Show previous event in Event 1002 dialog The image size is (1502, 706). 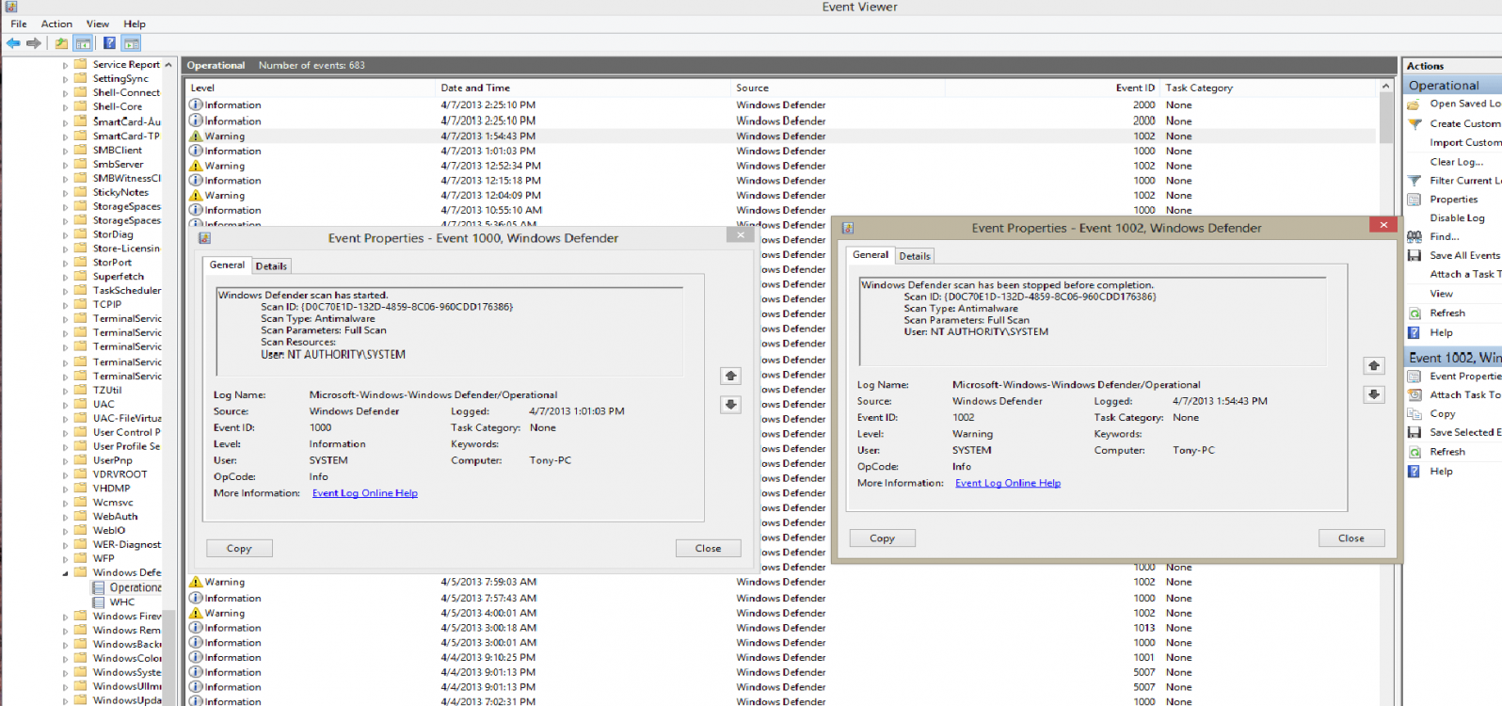[1374, 365]
